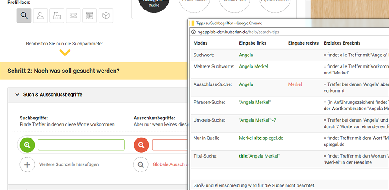Select the ticket profile icon

[x=73, y=15]
